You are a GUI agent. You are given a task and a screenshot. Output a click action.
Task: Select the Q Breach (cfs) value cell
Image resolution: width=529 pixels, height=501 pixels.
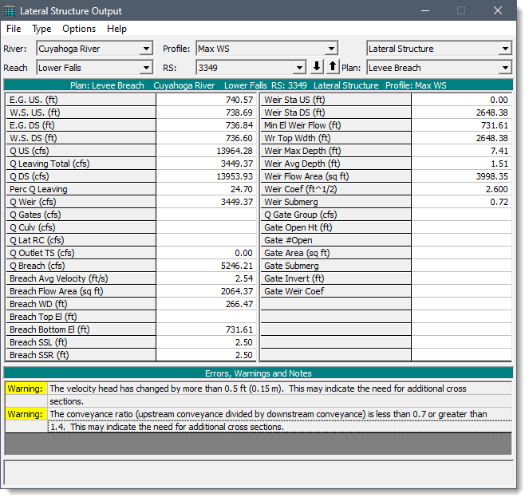[x=206, y=266]
